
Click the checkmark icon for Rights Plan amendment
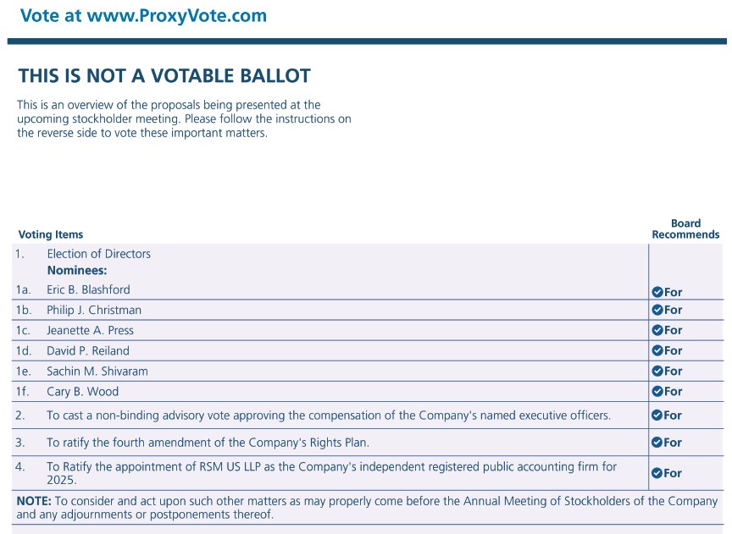(657, 443)
